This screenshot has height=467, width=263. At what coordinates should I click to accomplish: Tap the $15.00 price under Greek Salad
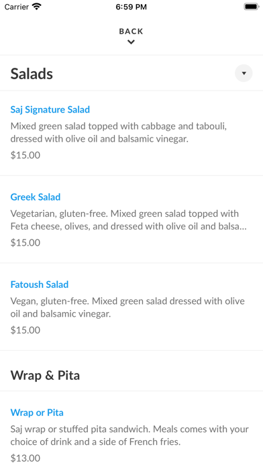pos(25,242)
